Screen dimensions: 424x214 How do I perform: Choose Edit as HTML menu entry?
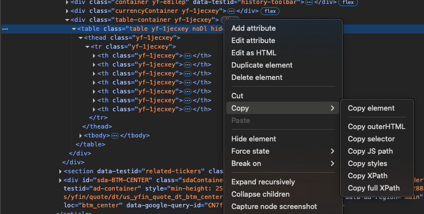254,53
